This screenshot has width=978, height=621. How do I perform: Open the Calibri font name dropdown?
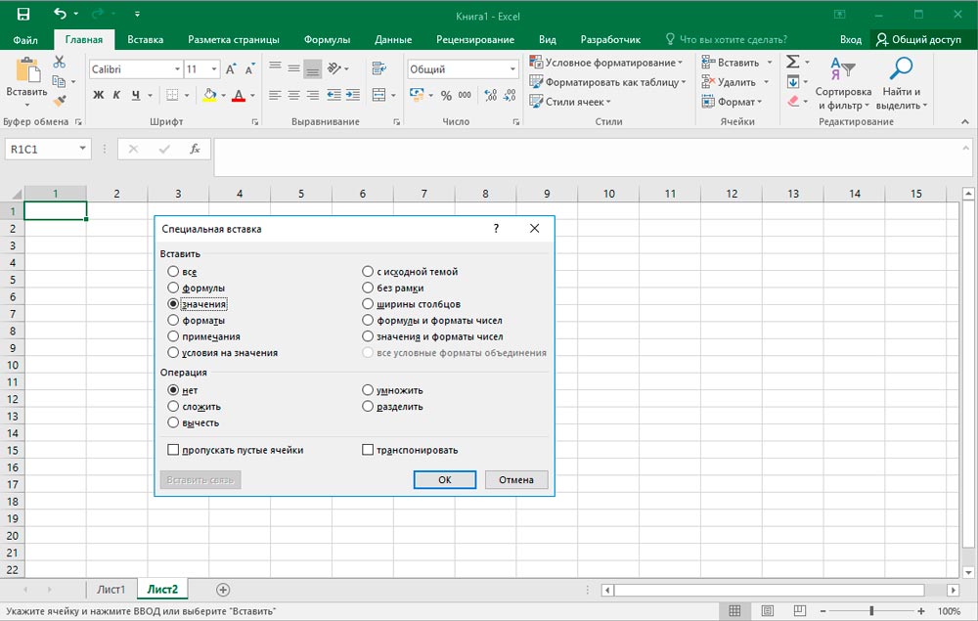tap(177, 69)
